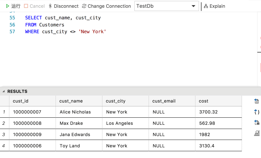
Task: Run the query with the 运行 button
Action: point(13,6)
